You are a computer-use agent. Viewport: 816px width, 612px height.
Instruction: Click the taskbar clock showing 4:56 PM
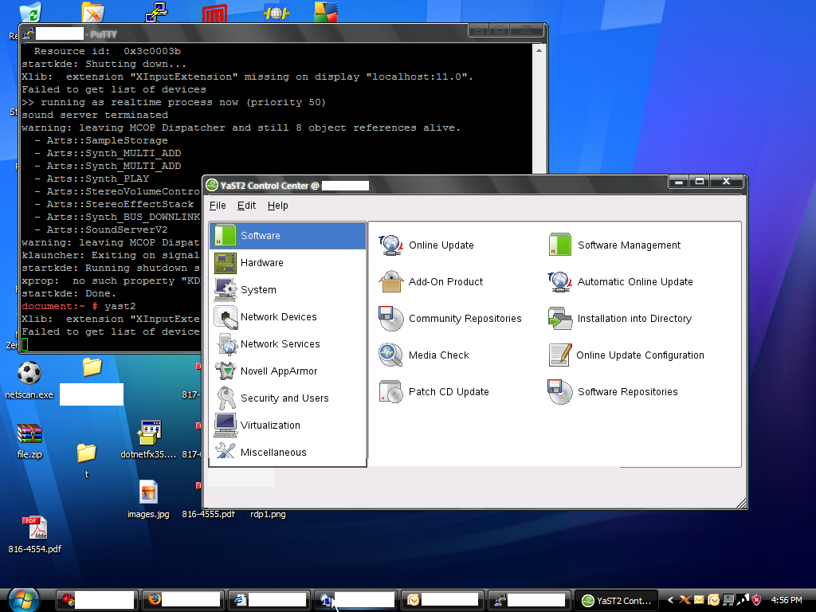(787, 601)
